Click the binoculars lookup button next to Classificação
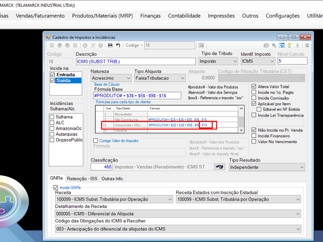The image size is (323, 242). (220, 167)
